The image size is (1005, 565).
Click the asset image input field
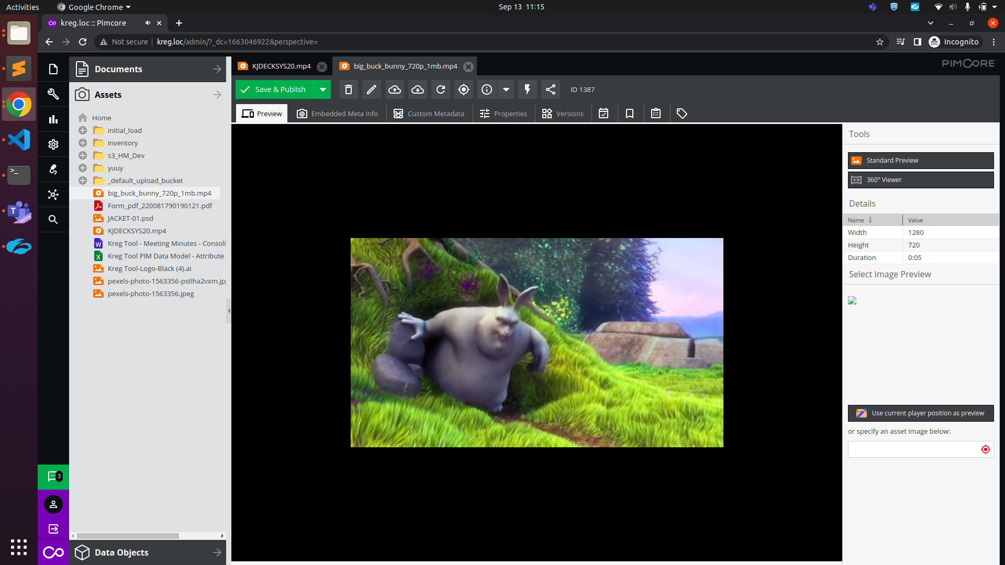pyautogui.click(x=913, y=449)
